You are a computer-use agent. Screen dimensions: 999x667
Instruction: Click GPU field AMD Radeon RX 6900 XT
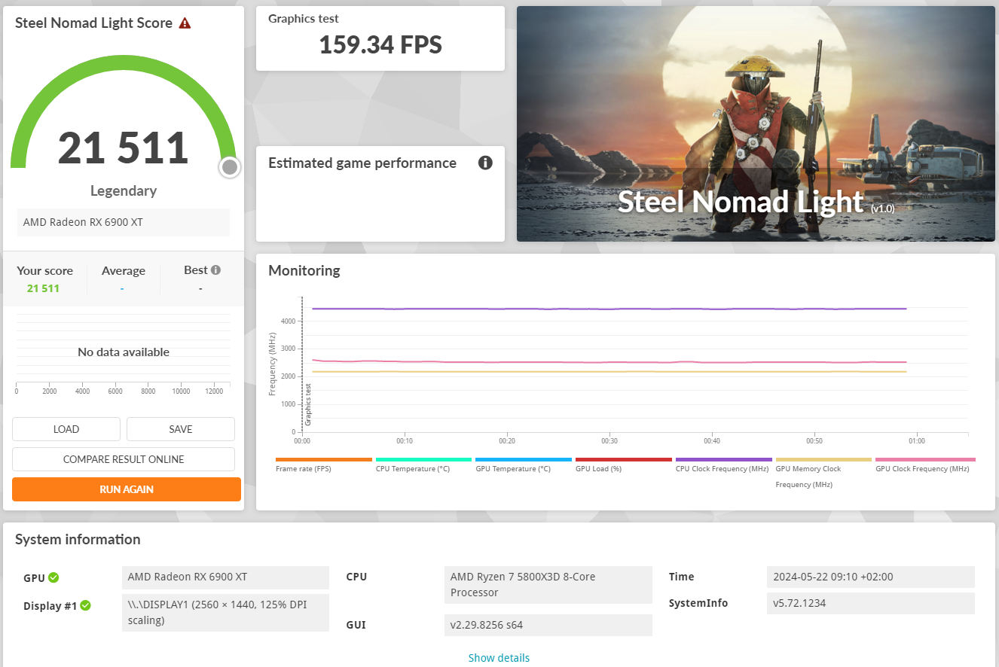225,577
